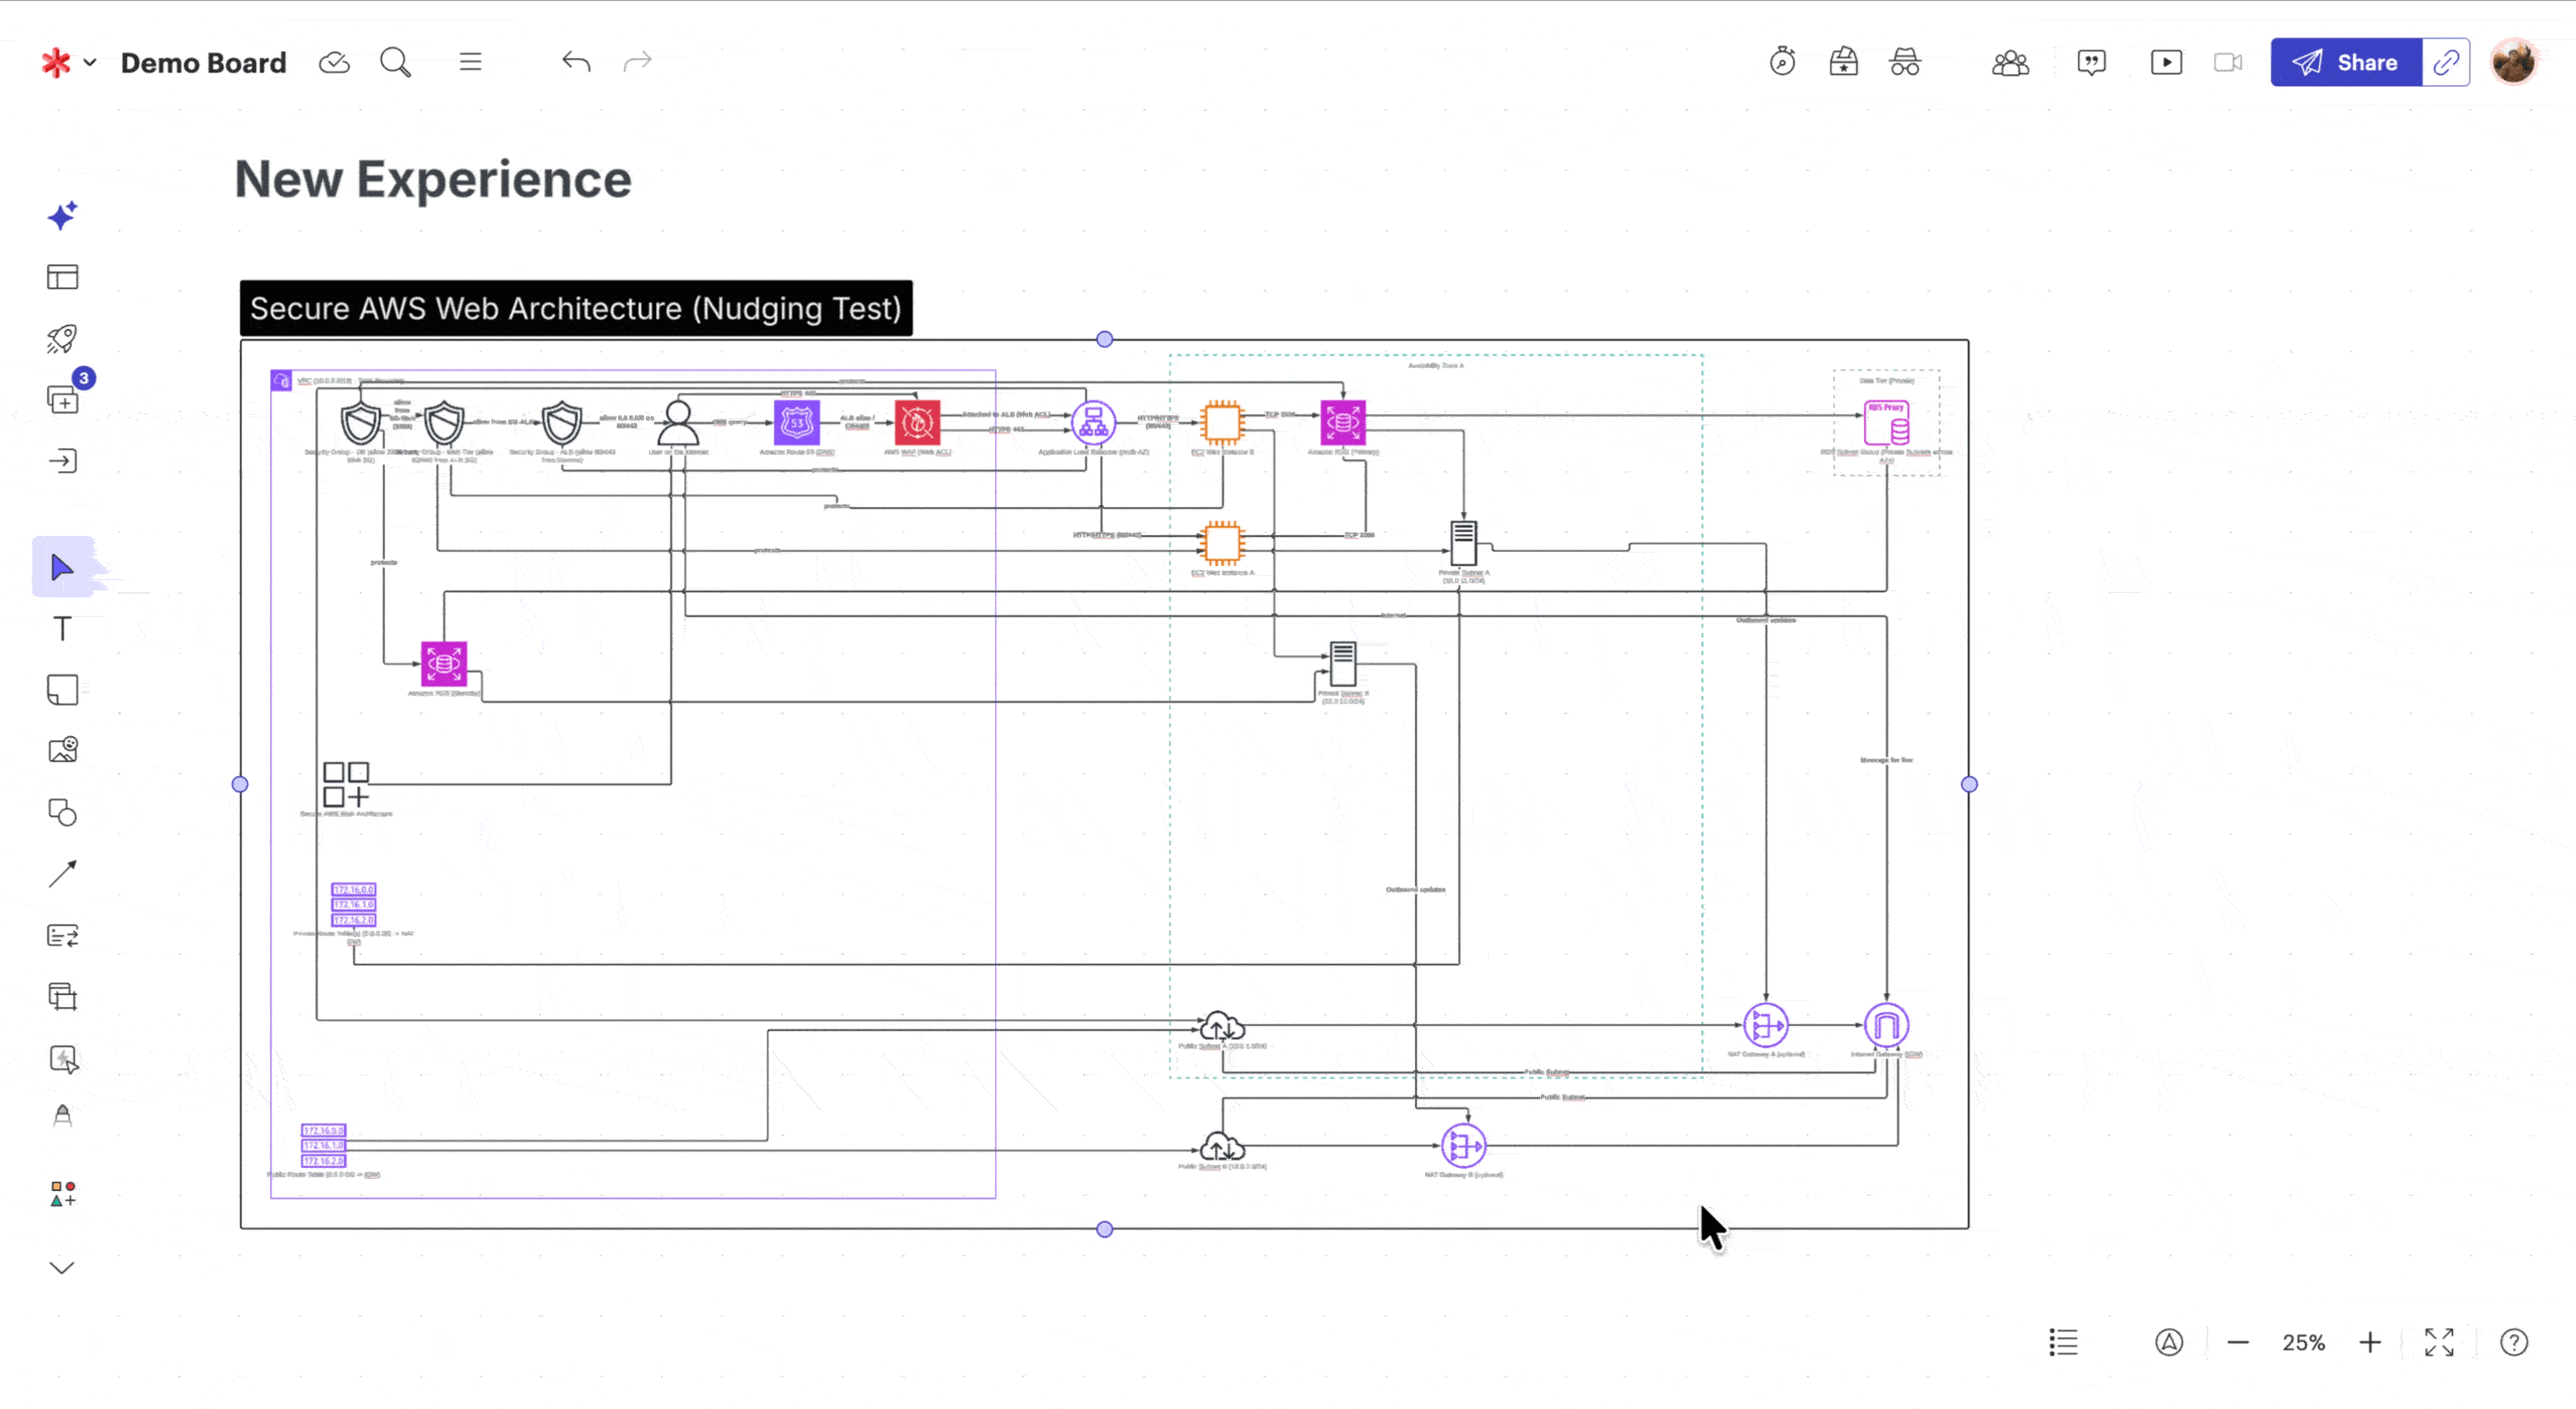The width and height of the screenshot is (2576, 1409).
Task: Zoom out with the minus button
Action: tap(2238, 1342)
